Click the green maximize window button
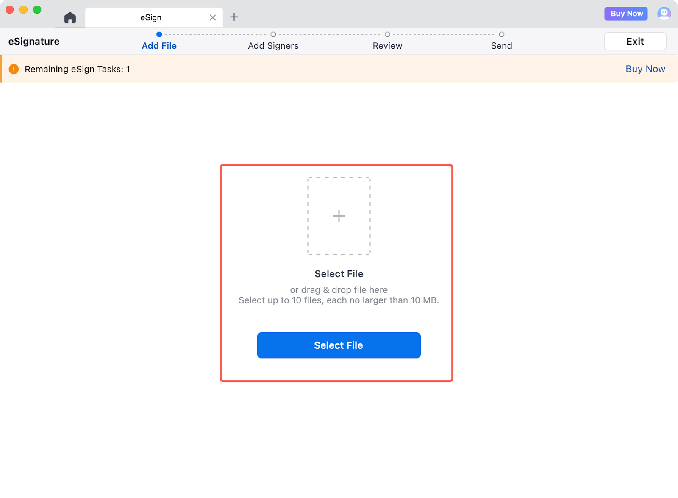This screenshot has height=498, width=678. pos(37,10)
